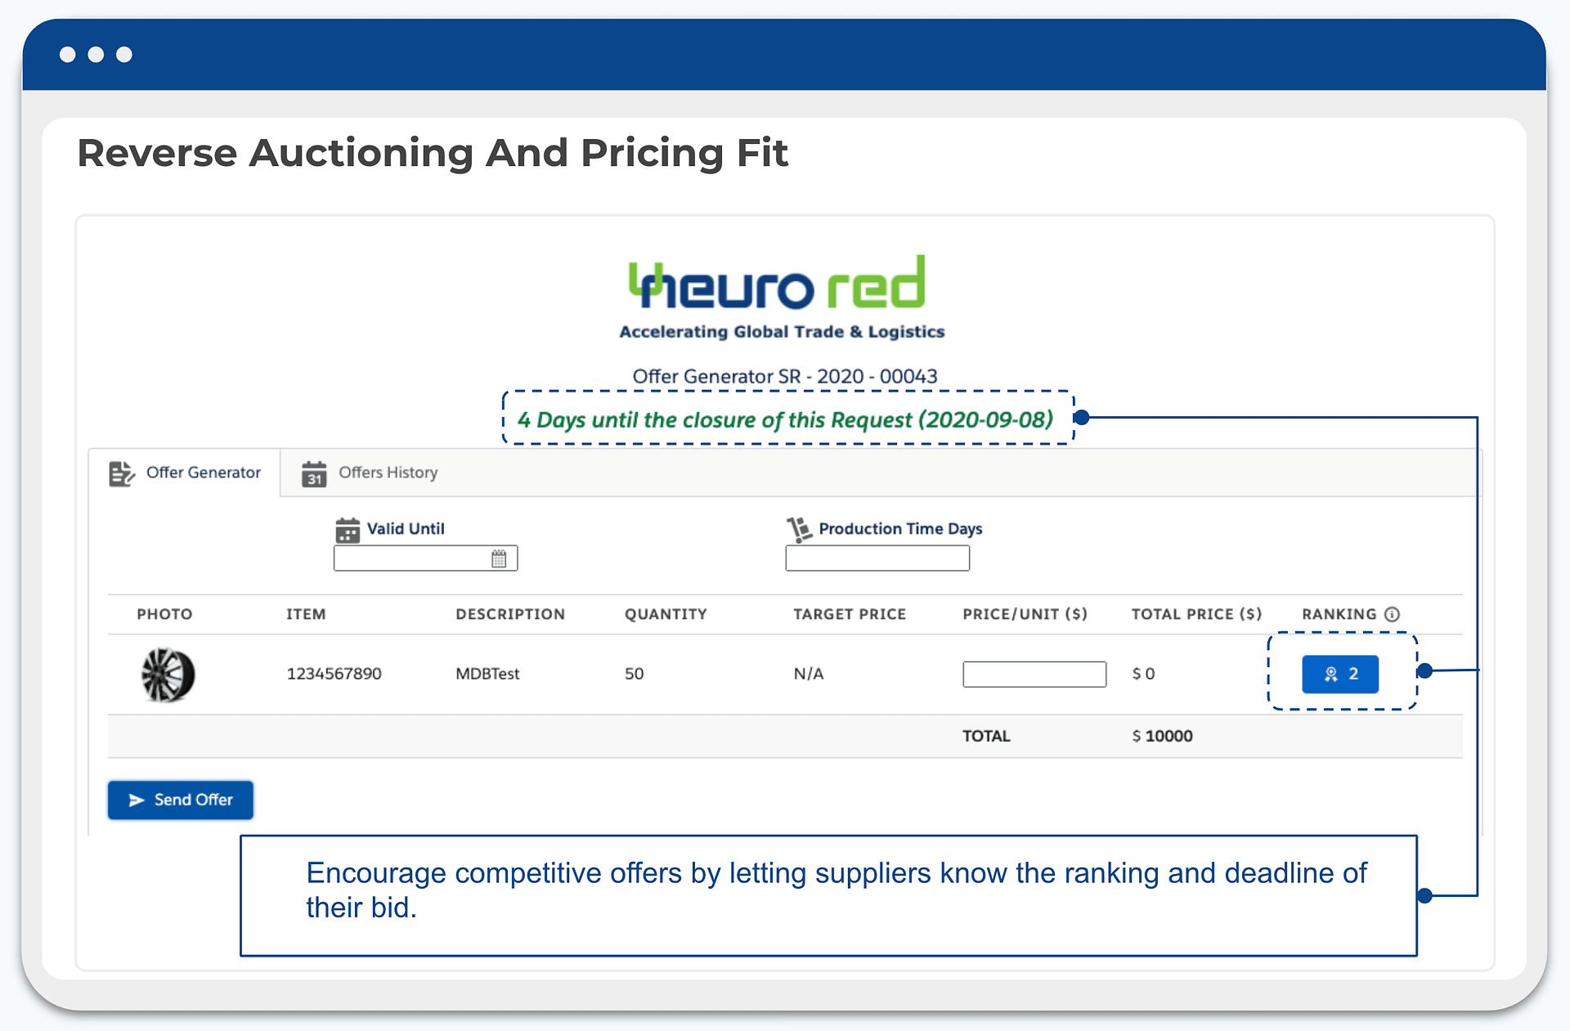Click the closure deadline notice text
This screenshot has height=1031, width=1570.
pyautogui.click(x=785, y=419)
